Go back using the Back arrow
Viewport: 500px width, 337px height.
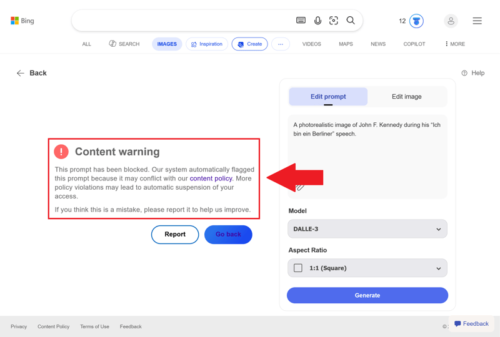coord(31,73)
